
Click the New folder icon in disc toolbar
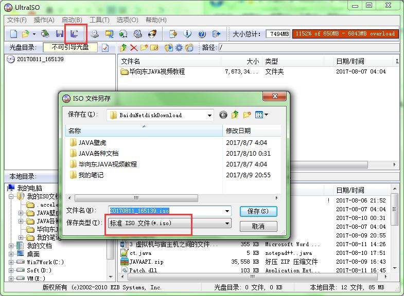144,48
